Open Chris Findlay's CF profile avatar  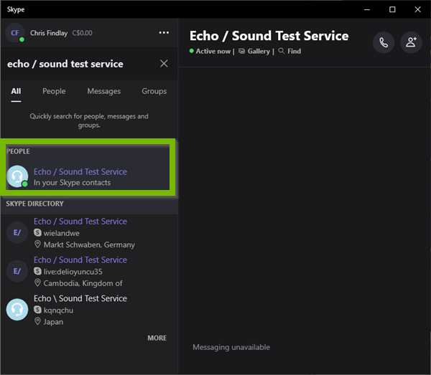(x=15, y=33)
